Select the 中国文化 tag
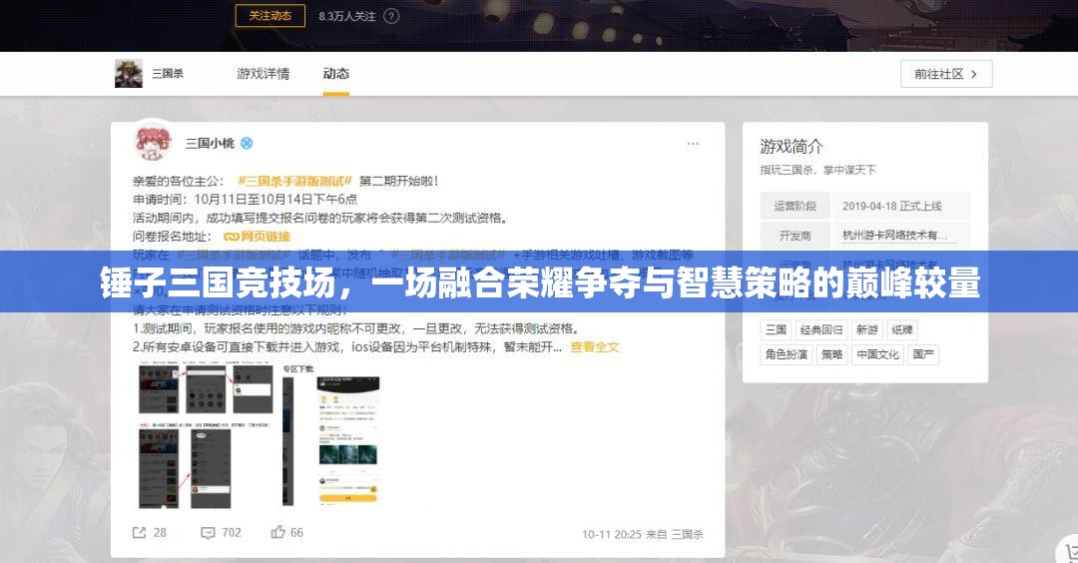The height and width of the screenshot is (563, 1078). tap(877, 354)
